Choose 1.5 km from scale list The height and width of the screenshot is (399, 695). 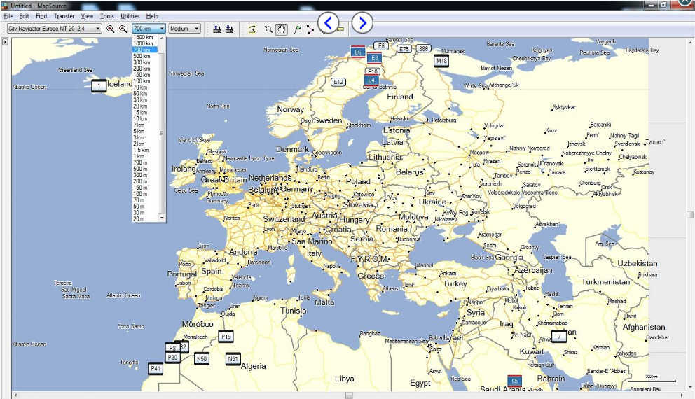(x=145, y=150)
